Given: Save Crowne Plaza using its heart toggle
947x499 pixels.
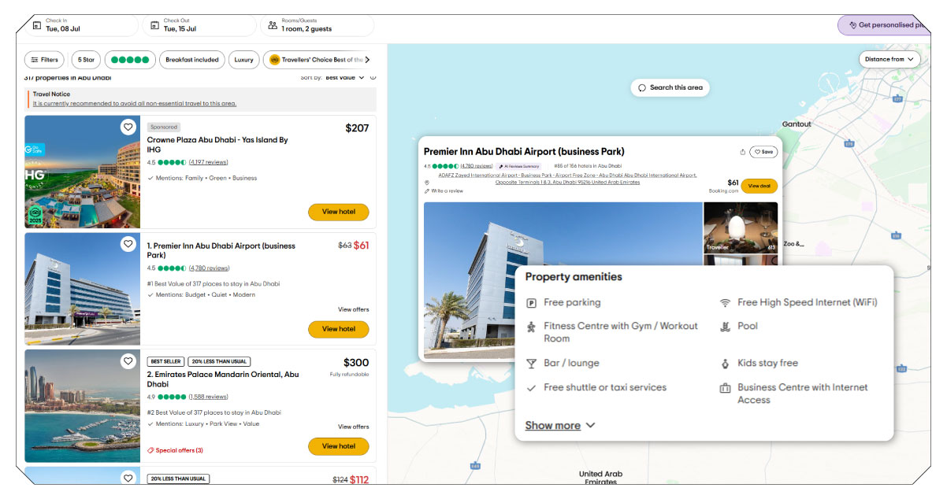Looking at the screenshot, I should (x=128, y=127).
